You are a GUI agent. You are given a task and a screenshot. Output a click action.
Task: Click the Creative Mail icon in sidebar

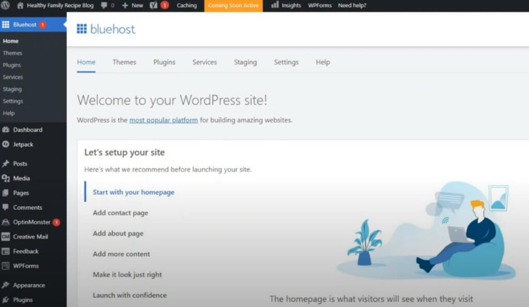(6, 236)
